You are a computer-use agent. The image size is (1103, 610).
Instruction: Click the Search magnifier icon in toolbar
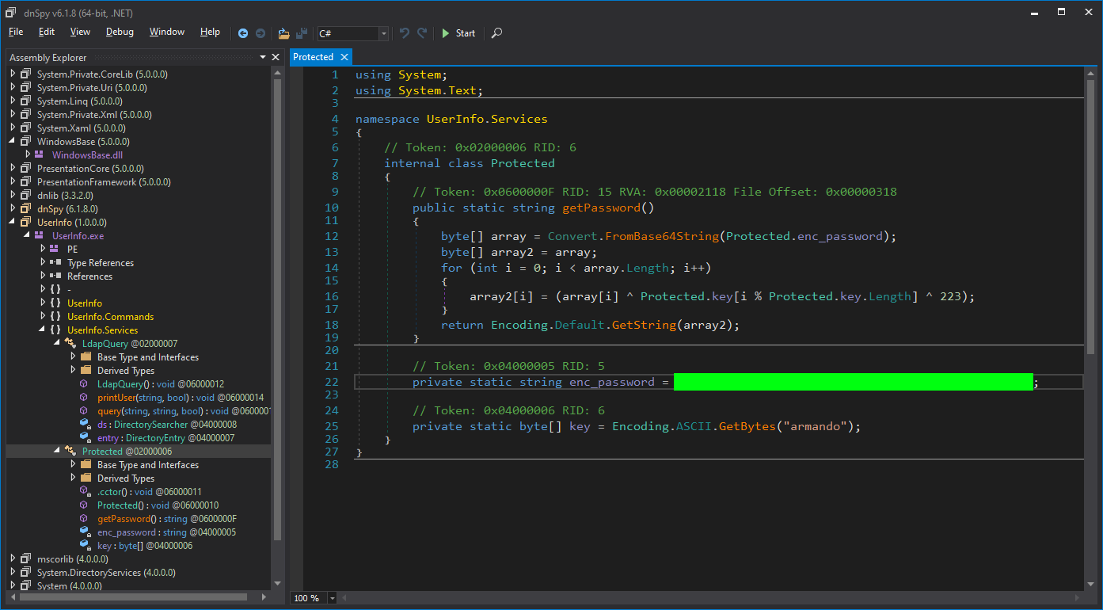point(496,33)
